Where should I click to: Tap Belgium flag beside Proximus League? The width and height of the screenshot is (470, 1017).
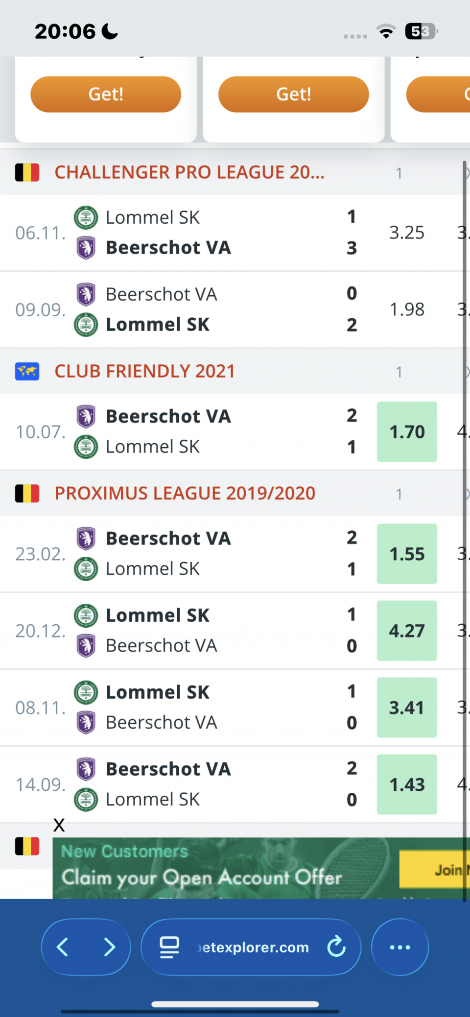[27, 494]
